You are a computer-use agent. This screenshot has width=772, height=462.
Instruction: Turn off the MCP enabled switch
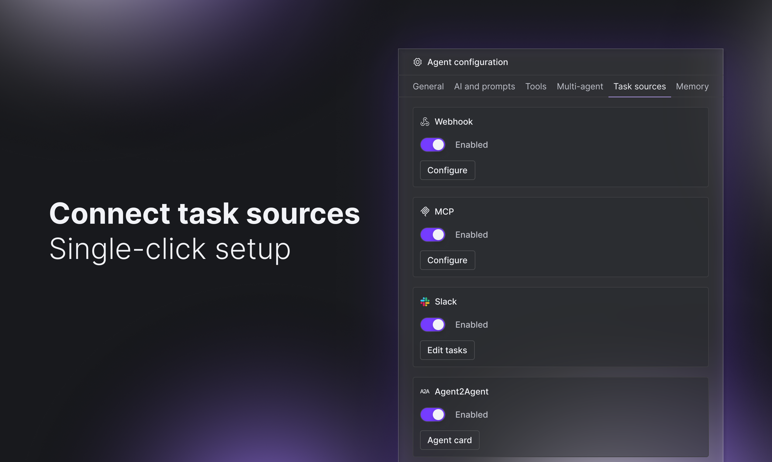(433, 235)
